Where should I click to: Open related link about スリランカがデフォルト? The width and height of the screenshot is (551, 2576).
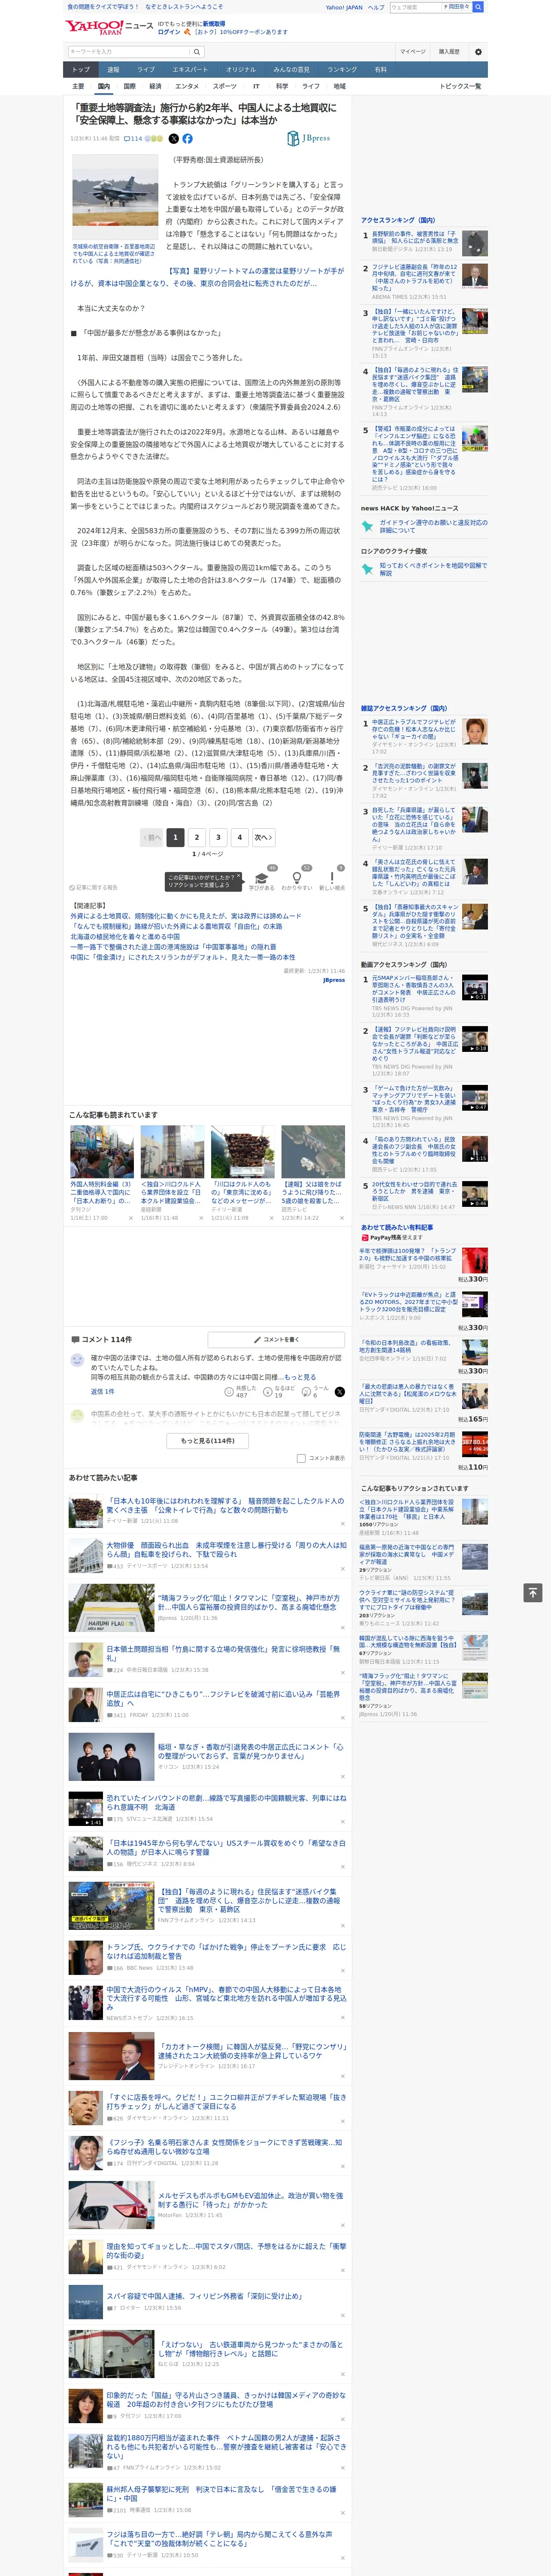click(x=182, y=957)
